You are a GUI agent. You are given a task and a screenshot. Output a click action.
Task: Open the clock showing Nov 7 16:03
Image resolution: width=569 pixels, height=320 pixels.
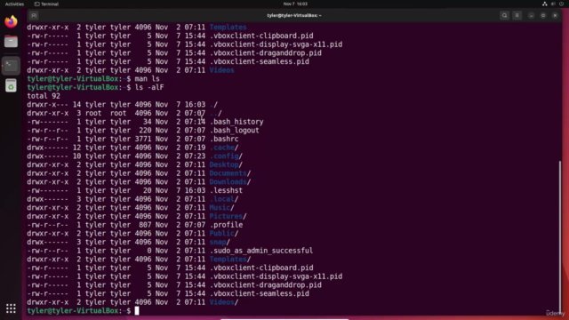coord(295,4)
